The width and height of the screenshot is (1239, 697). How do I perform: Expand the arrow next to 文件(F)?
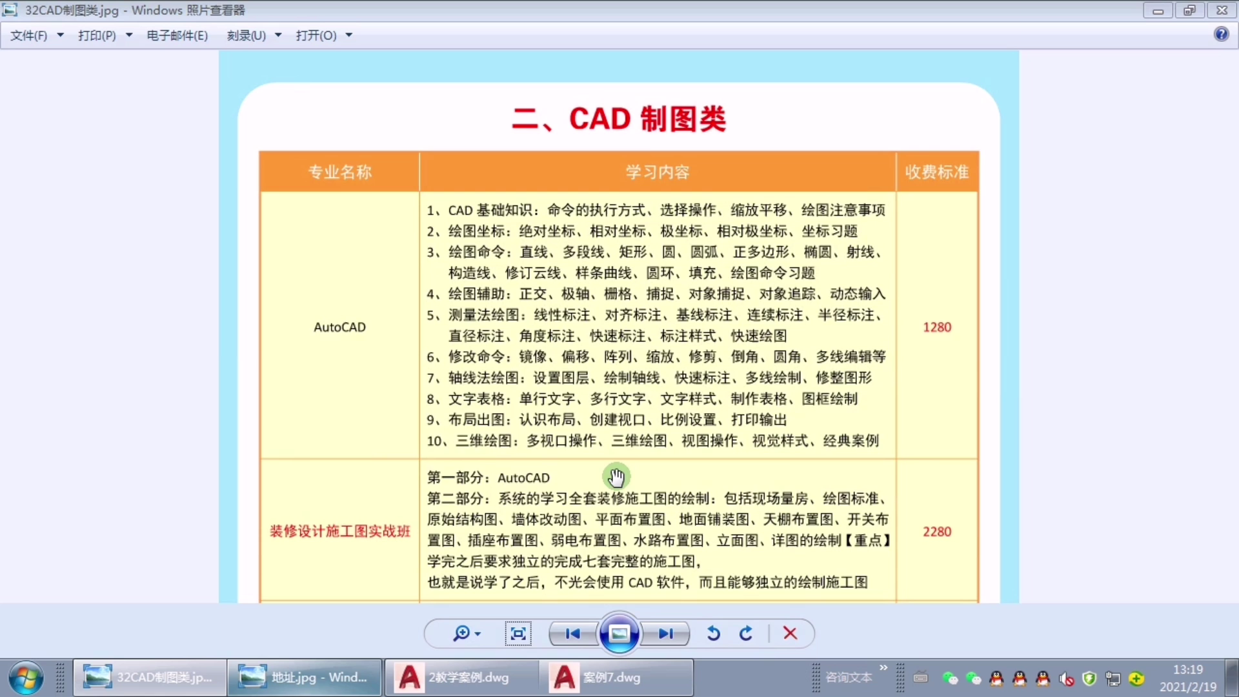tap(61, 35)
